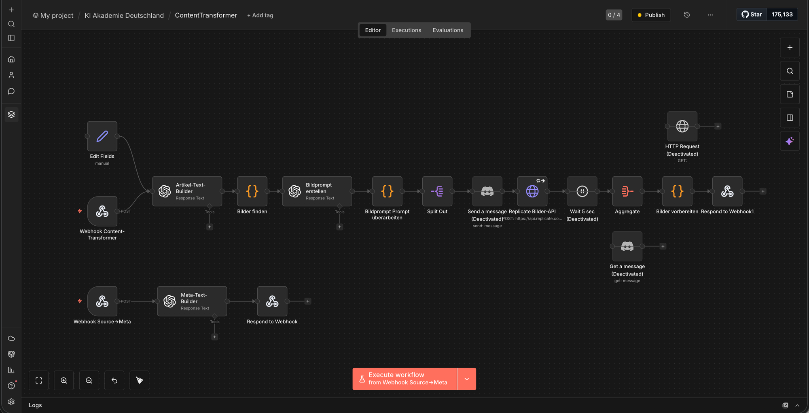Open the AI assistant sparkle icon
The height and width of the screenshot is (413, 809).
coord(790,141)
